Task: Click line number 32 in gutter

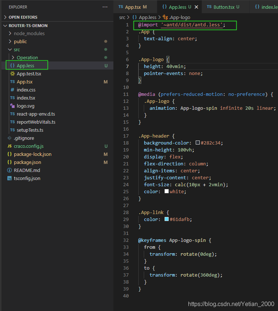Action: (126, 240)
